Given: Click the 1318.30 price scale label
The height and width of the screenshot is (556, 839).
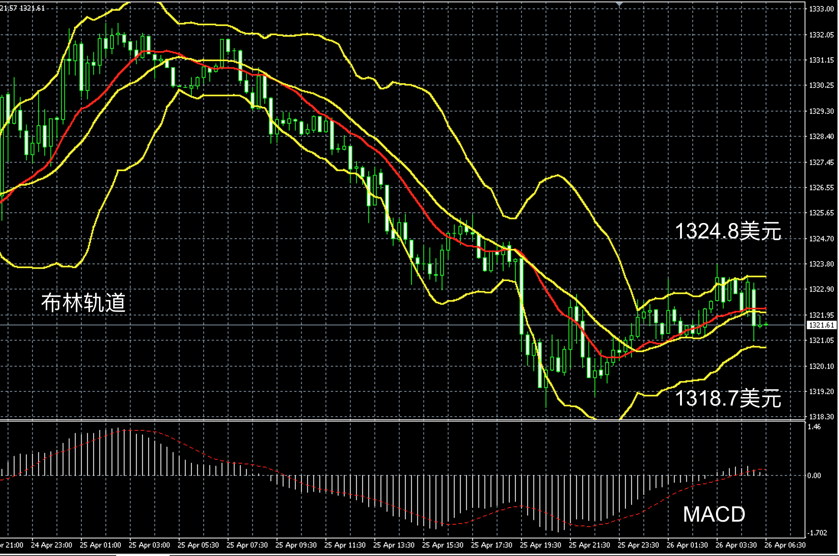Looking at the screenshot, I should click(821, 417).
